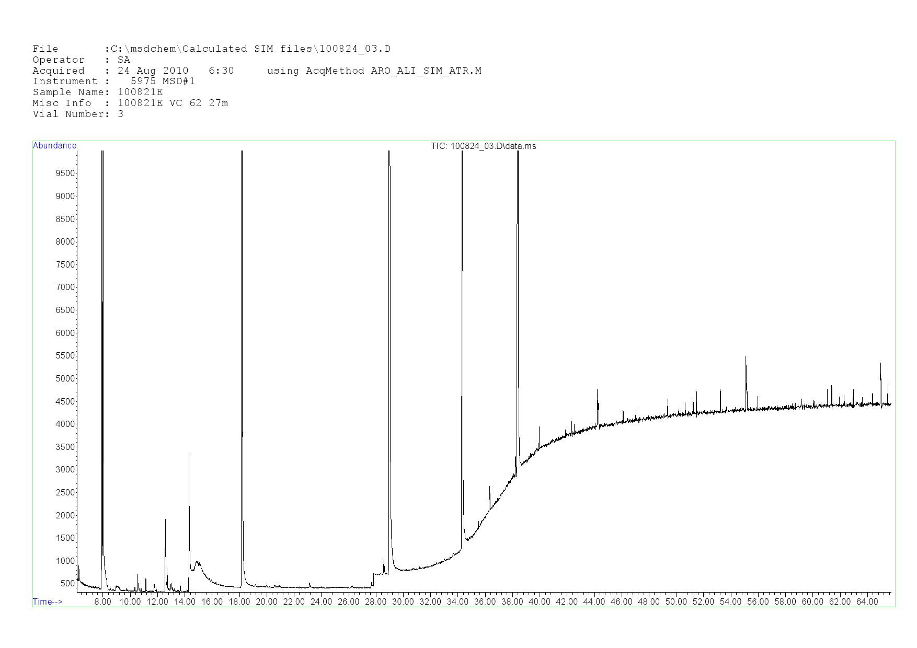Click the blue Abundance axis label
The width and height of the screenshot is (917, 648).
click(55, 146)
